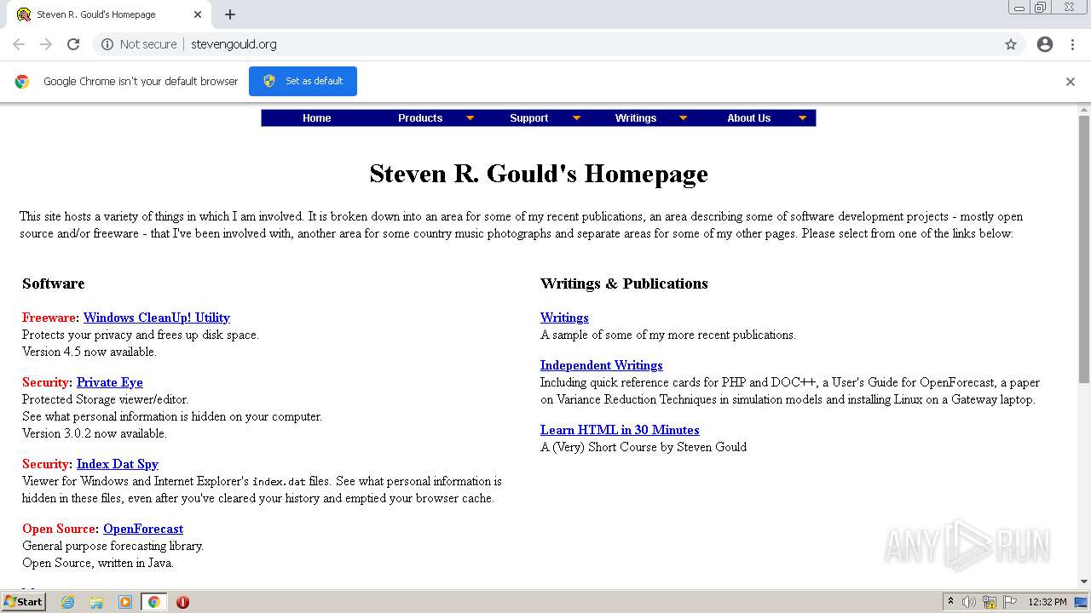Click Set as default button
The image size is (1091, 613).
point(303,81)
